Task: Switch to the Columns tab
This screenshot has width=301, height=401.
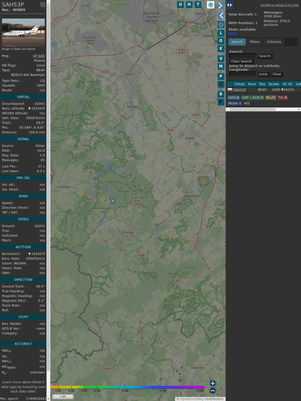Action: [274, 42]
